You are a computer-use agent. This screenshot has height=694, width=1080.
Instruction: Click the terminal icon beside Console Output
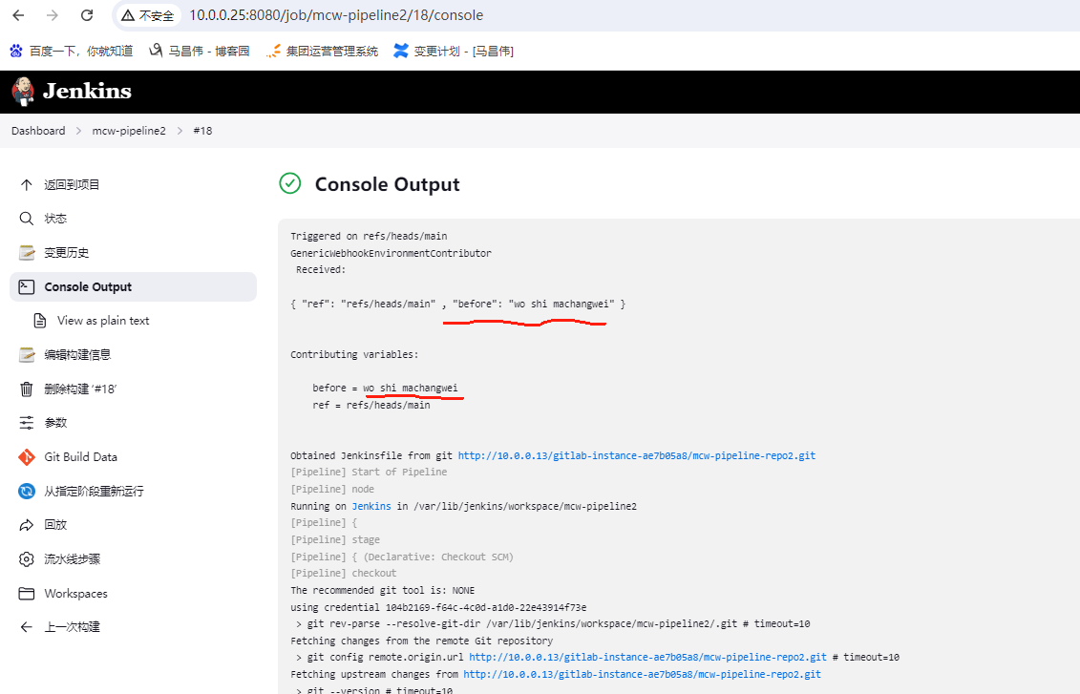(x=26, y=287)
